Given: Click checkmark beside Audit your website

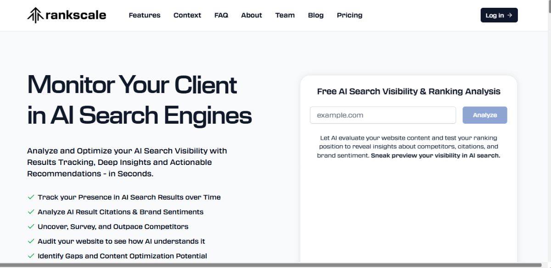Looking at the screenshot, I should (x=31, y=241).
